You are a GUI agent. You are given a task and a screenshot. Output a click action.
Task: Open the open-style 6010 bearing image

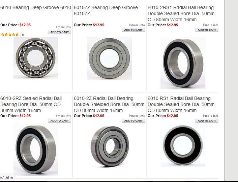pos(36,58)
